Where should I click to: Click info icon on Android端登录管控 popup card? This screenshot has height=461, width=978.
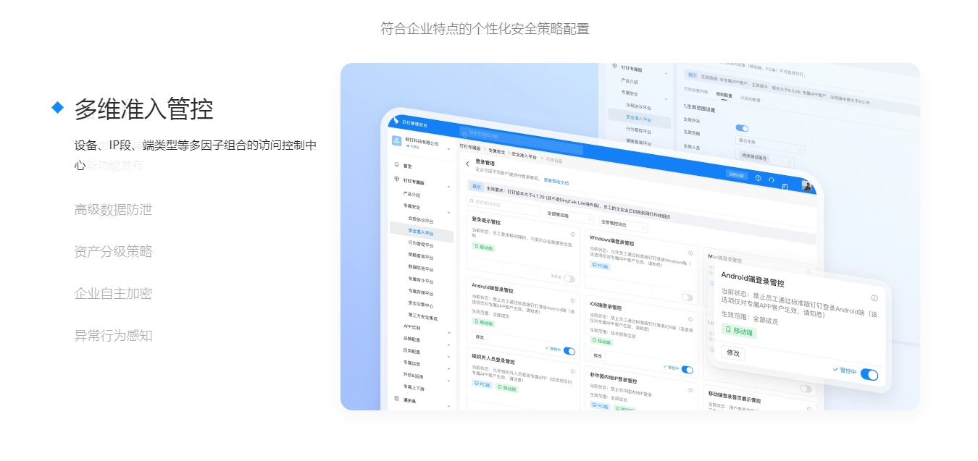click(874, 298)
